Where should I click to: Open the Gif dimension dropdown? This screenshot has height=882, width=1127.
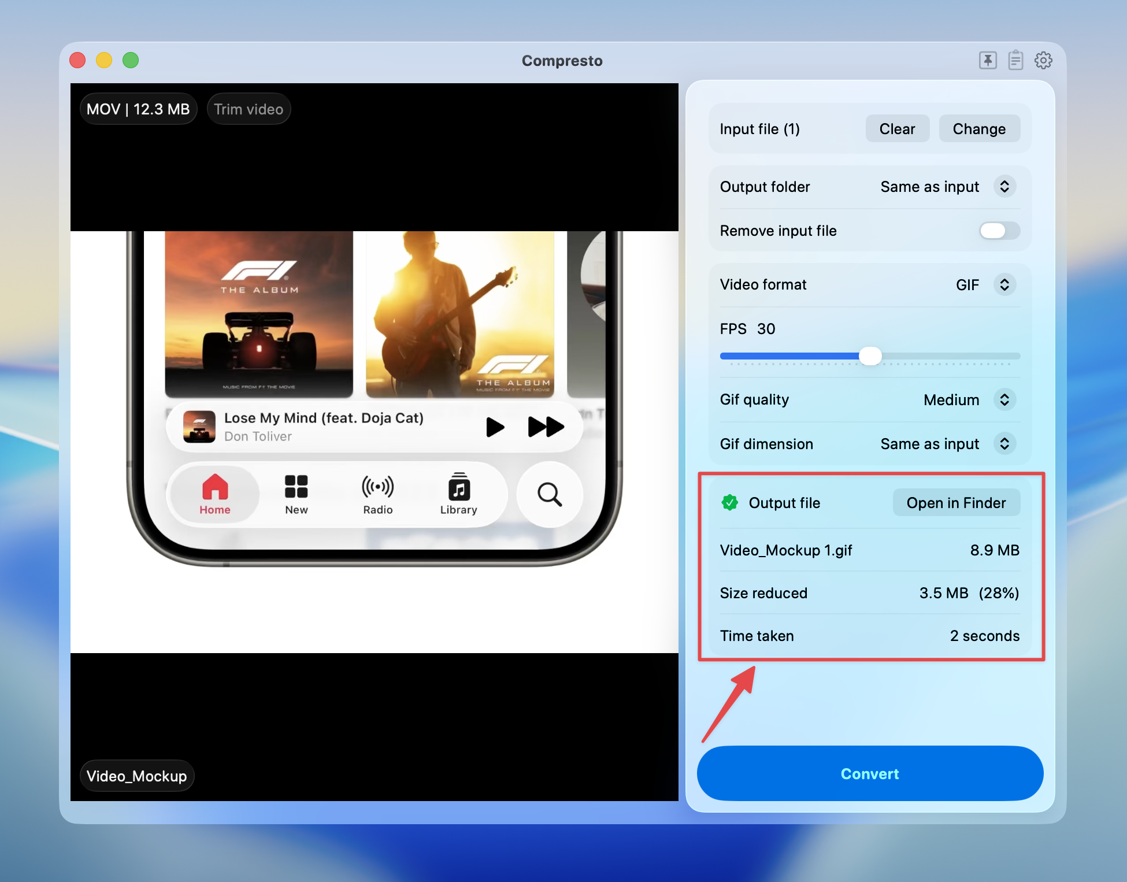click(x=1004, y=444)
